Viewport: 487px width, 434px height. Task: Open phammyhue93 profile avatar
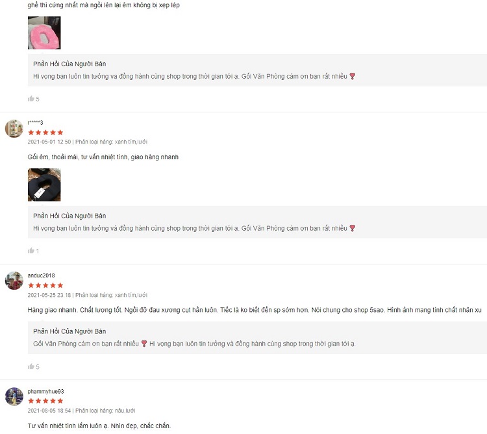point(14,396)
